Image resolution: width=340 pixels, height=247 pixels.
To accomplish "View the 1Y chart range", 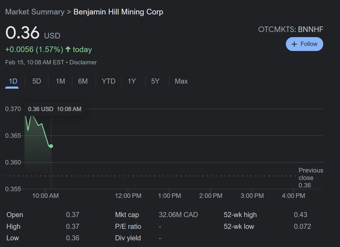I will click(x=132, y=81).
